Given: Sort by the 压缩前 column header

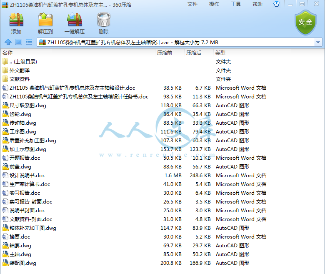Looking at the screenshot, I should (170, 53).
